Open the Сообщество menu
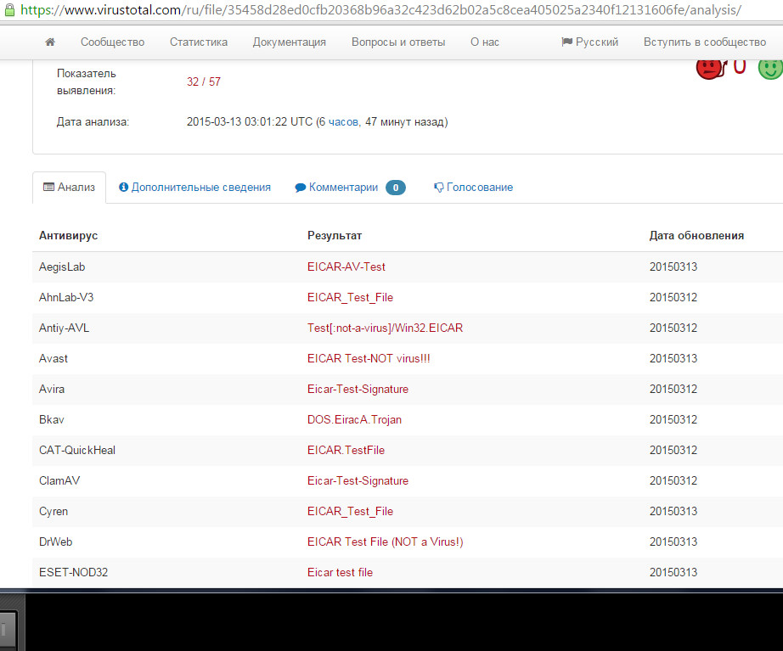Image resolution: width=783 pixels, height=651 pixels. [x=112, y=42]
